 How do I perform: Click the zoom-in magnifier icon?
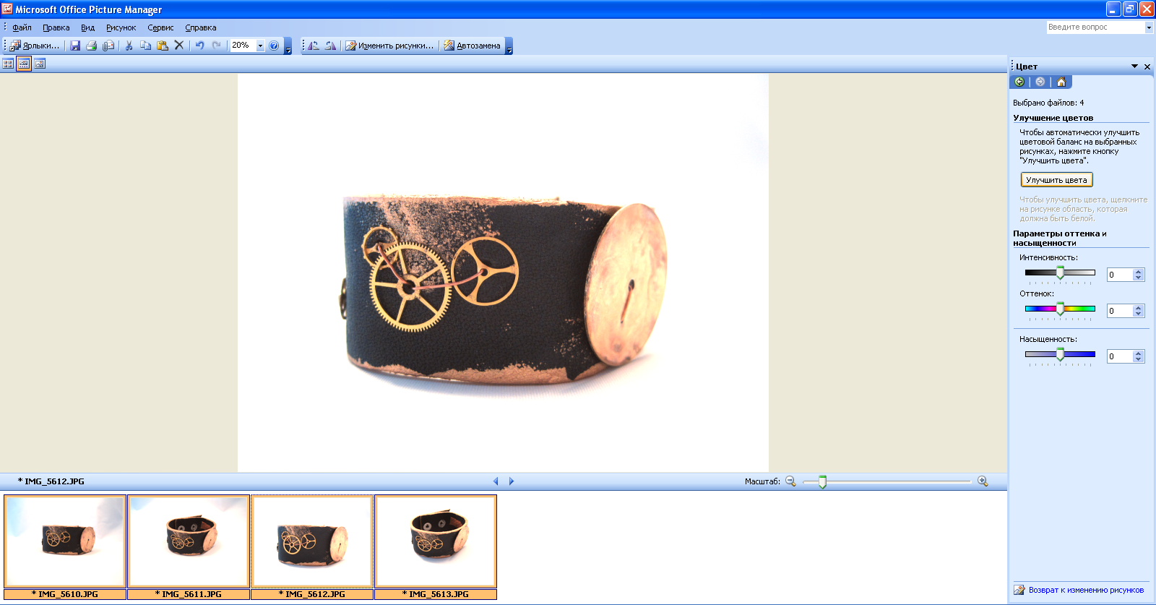tap(983, 481)
